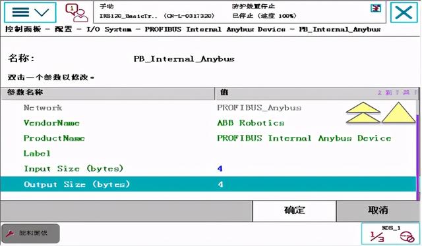Select the Label parameter row

[x=208, y=153]
